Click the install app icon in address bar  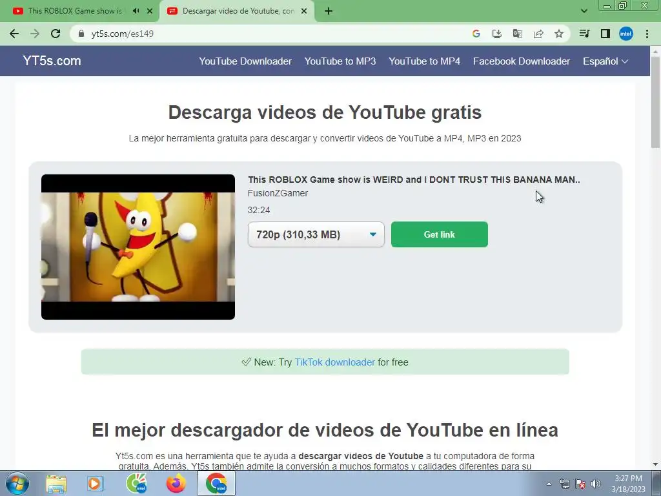[497, 34]
